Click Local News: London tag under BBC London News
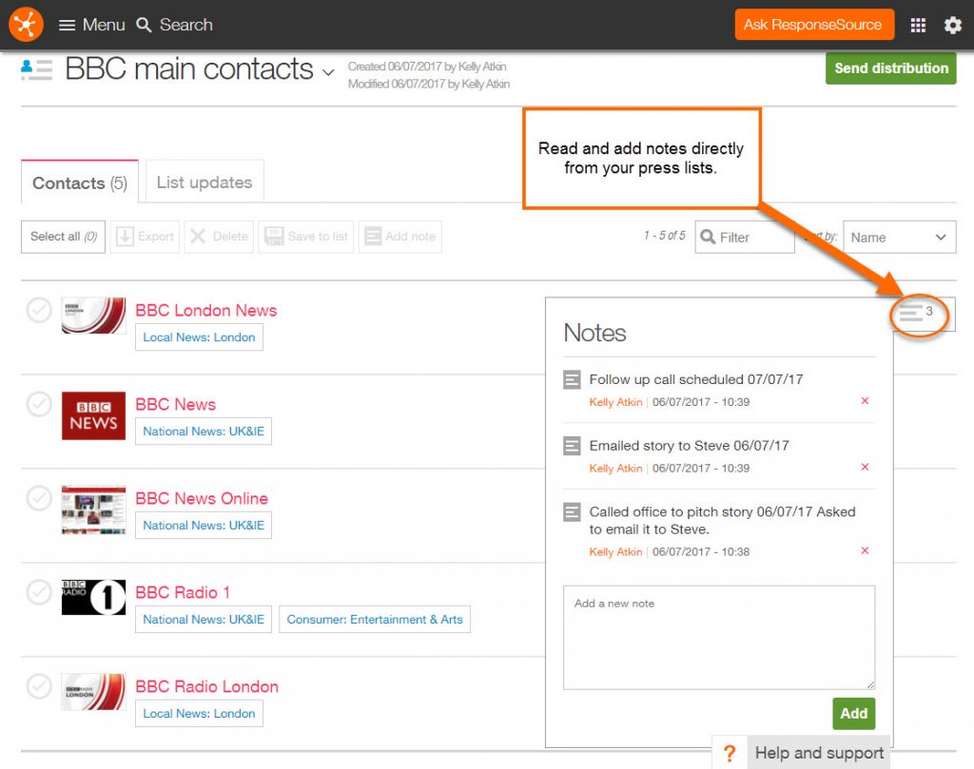The width and height of the screenshot is (974, 769). pos(200,337)
